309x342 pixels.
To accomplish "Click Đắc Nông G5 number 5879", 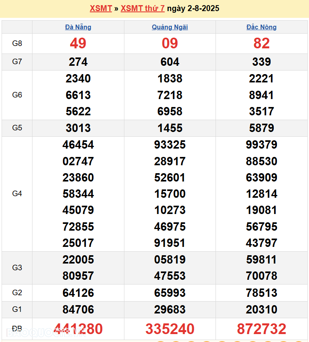I will (x=261, y=128).
